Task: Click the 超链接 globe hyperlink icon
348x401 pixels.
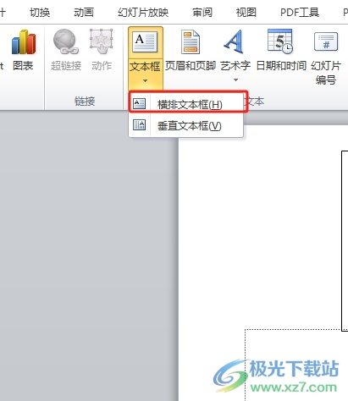Action: tap(65, 41)
